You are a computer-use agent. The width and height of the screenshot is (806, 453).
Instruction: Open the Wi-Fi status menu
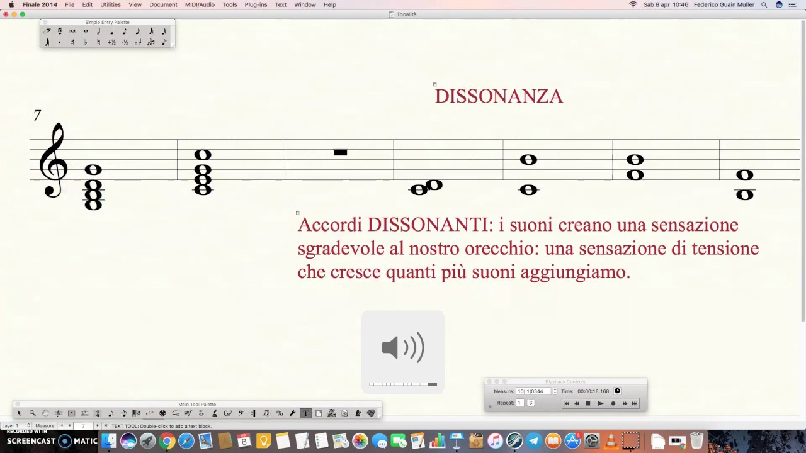click(x=633, y=4)
